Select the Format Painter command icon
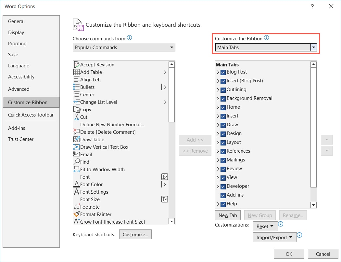 [77, 214]
